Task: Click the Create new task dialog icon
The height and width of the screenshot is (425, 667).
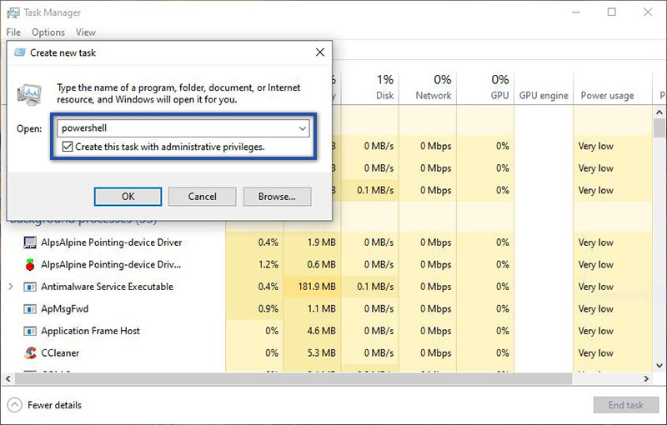Action: tap(20, 52)
